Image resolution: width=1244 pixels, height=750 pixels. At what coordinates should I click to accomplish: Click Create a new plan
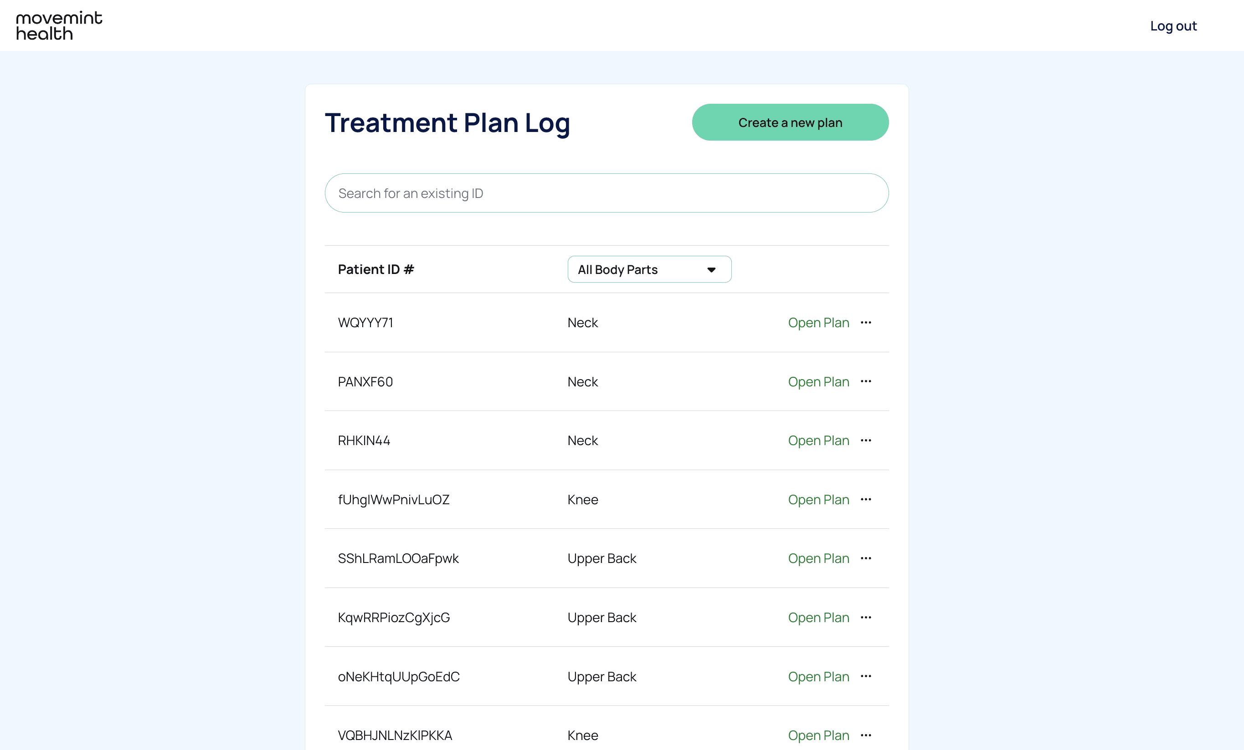[x=790, y=122]
